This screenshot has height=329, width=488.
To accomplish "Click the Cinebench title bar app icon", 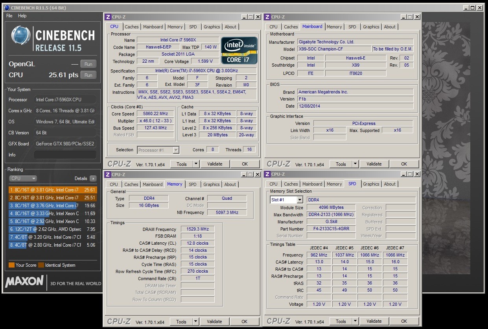I will point(7,7).
